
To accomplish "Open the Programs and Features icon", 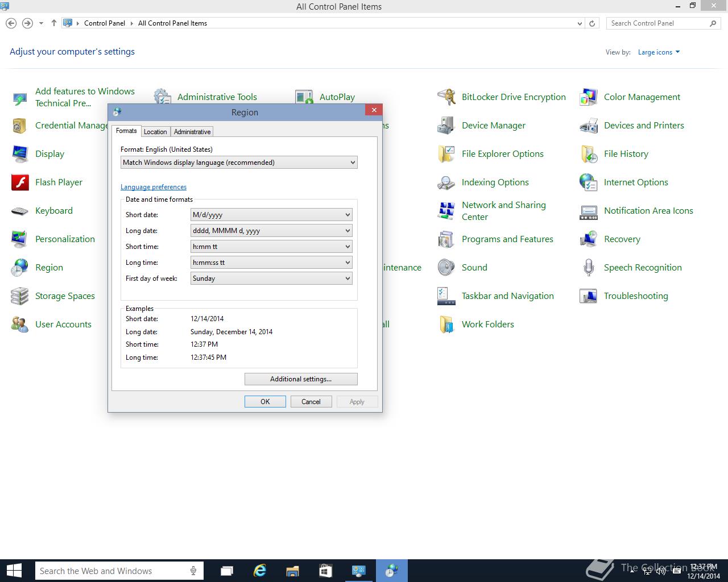I will (446, 239).
